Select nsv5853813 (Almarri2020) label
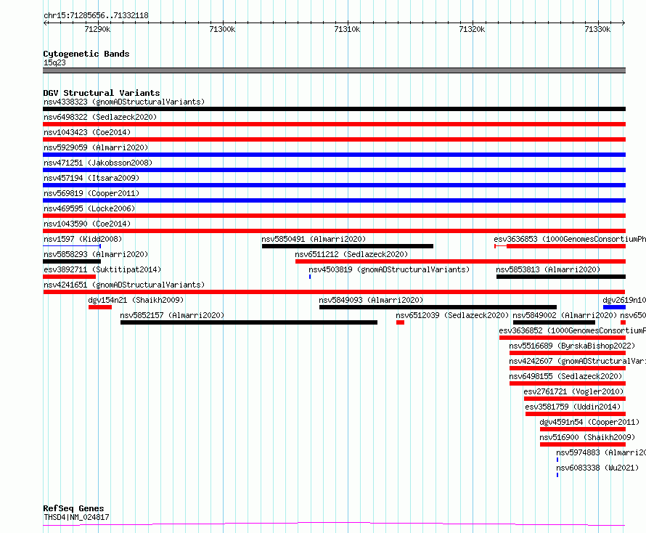646x533 pixels. point(548,269)
